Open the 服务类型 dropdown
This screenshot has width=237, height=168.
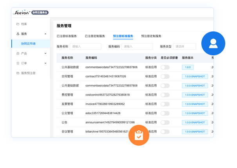pos(185,46)
